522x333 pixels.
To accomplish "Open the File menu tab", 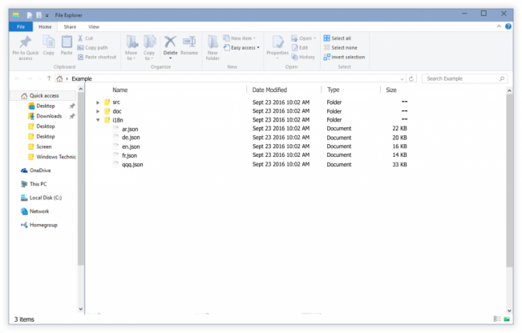I will pyautogui.click(x=21, y=26).
